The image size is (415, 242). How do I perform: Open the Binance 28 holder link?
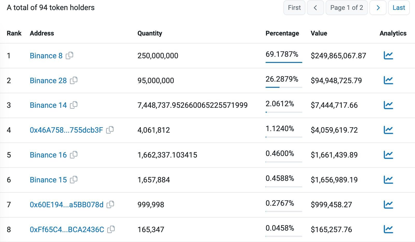click(x=48, y=81)
